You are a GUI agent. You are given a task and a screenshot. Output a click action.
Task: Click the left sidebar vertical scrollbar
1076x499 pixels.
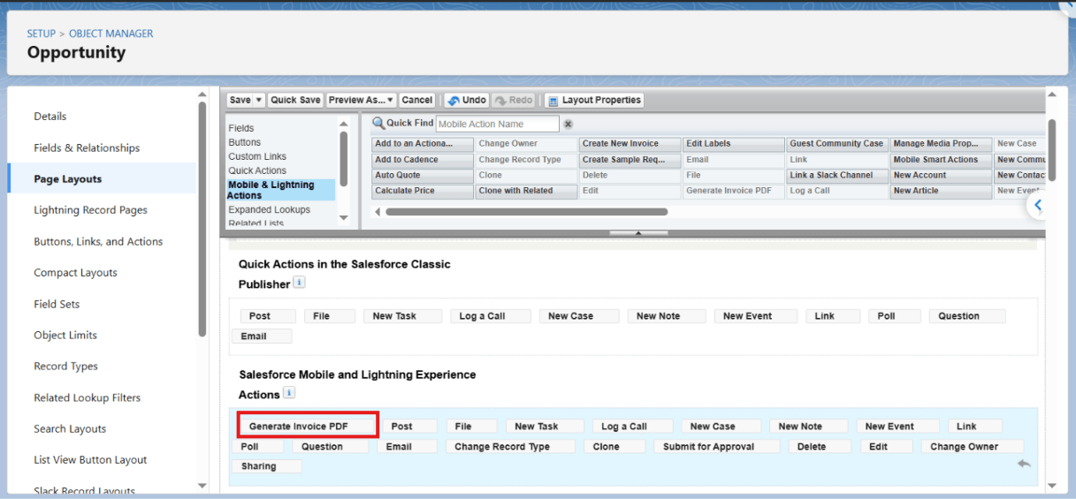coord(202,219)
